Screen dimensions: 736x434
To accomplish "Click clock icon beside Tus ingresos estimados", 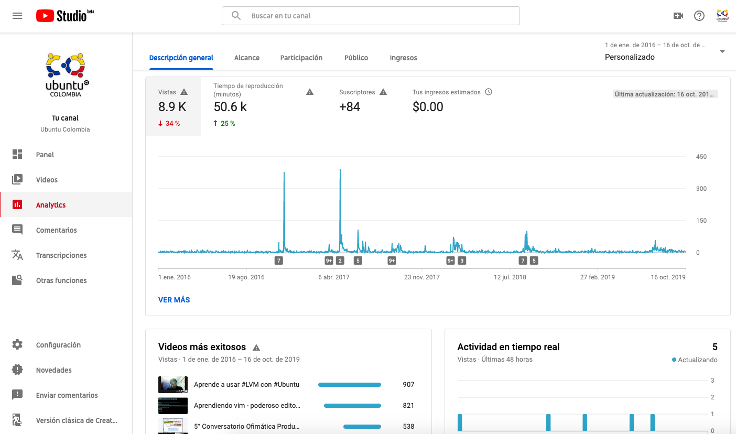I will [489, 92].
